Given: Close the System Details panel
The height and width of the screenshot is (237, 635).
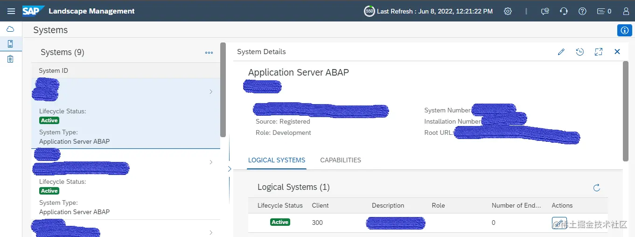Looking at the screenshot, I should pyautogui.click(x=617, y=52).
